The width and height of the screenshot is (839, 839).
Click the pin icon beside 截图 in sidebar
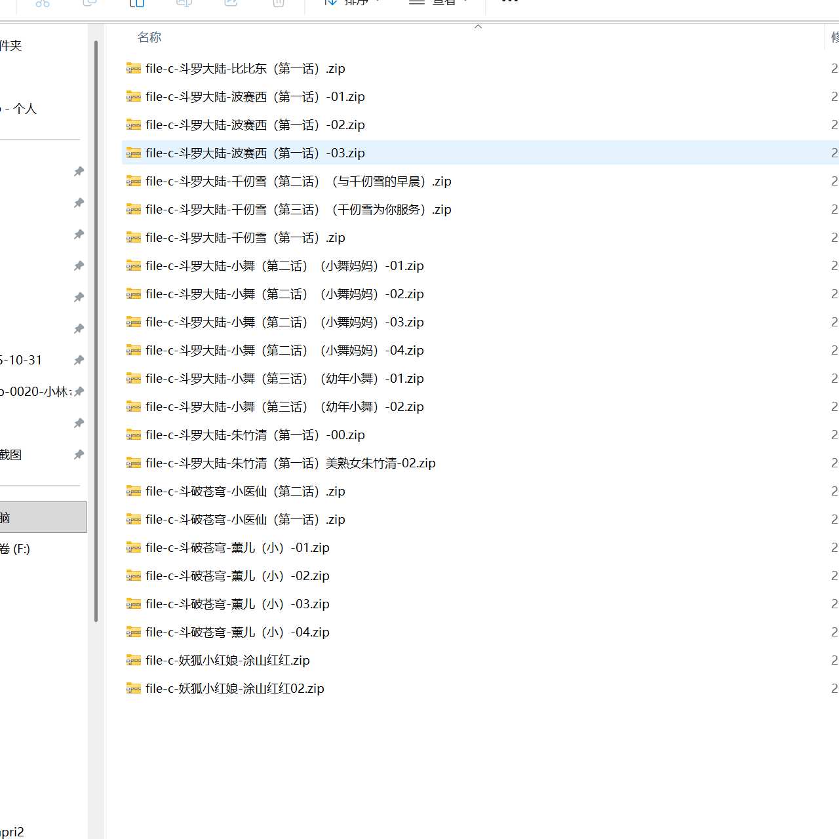(x=79, y=454)
